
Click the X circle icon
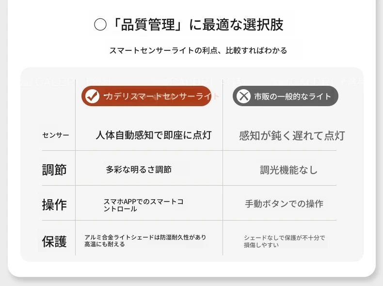pyautogui.click(x=243, y=96)
